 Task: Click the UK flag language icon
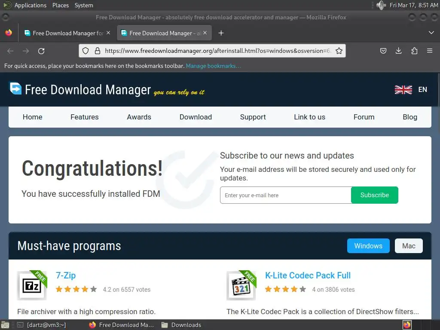click(403, 90)
